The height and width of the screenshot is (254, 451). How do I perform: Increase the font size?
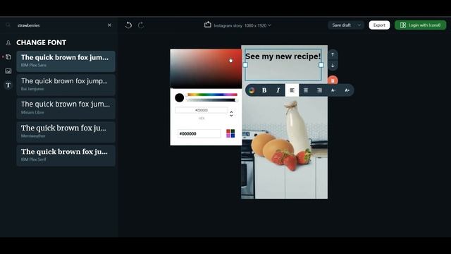[x=347, y=90]
